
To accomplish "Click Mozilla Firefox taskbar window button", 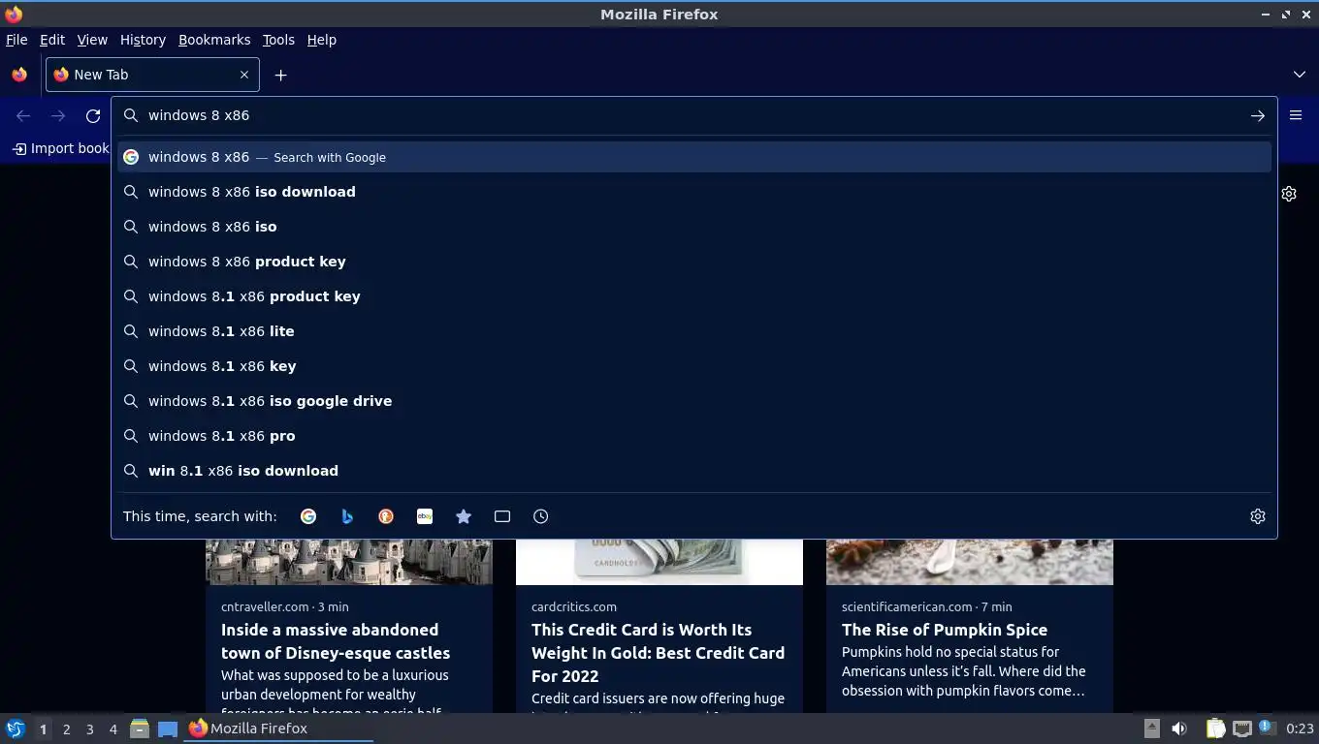I will 279,728.
